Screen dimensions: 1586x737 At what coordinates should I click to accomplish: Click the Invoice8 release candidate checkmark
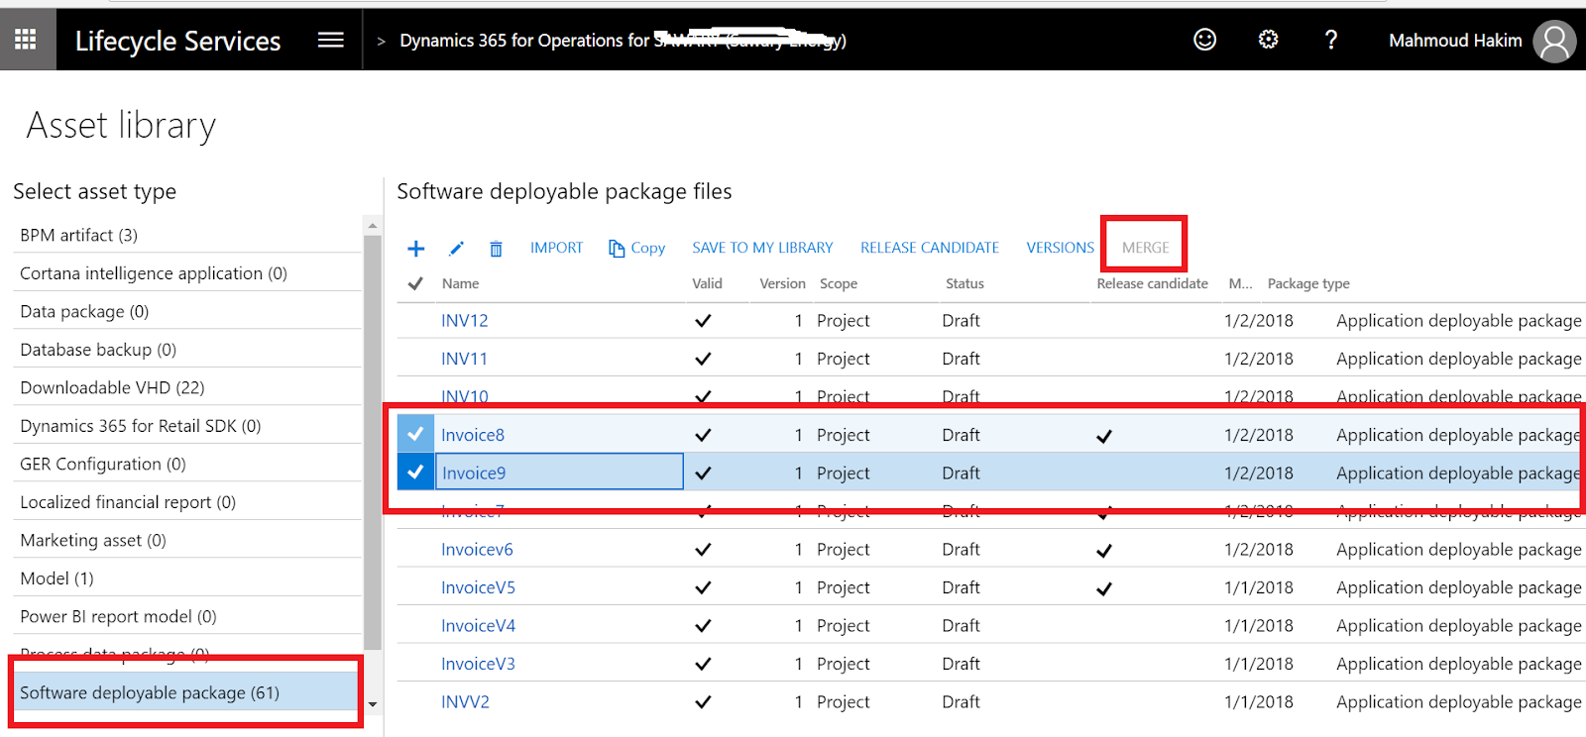[x=1104, y=436]
